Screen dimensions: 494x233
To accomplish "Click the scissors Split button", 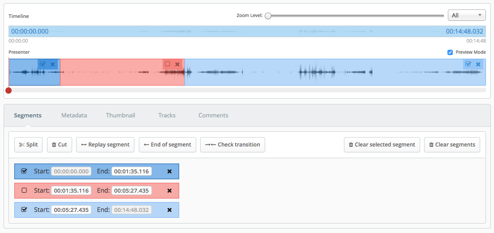I will pyautogui.click(x=28, y=145).
